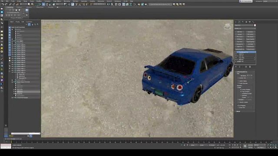278x156 pixels.
Task: Open the Modifiers menu
Action: [x=39, y=1]
